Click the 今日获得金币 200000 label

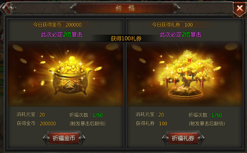[57, 25]
